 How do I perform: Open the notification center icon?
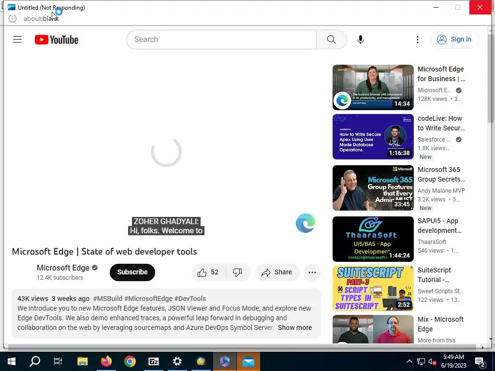click(x=480, y=361)
